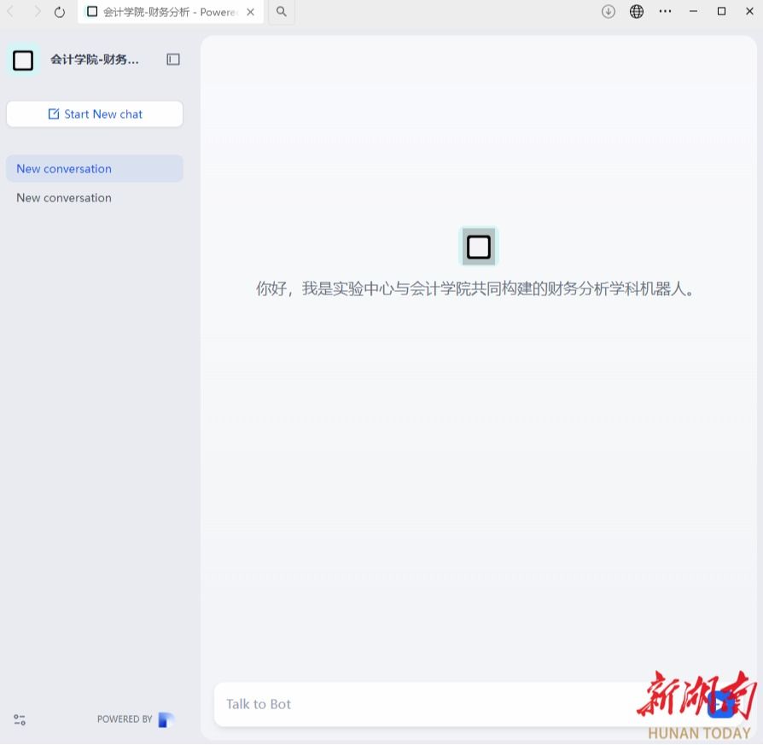
Task: Select the 会计学院-财务分析 browser tab
Action: click(x=162, y=12)
